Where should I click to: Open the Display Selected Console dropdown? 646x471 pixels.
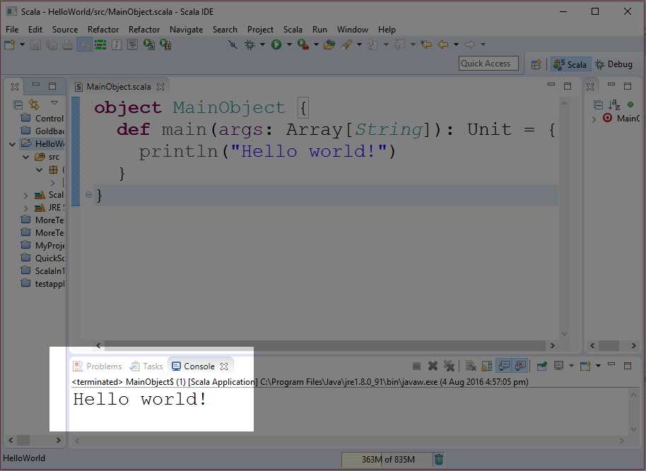coord(571,366)
